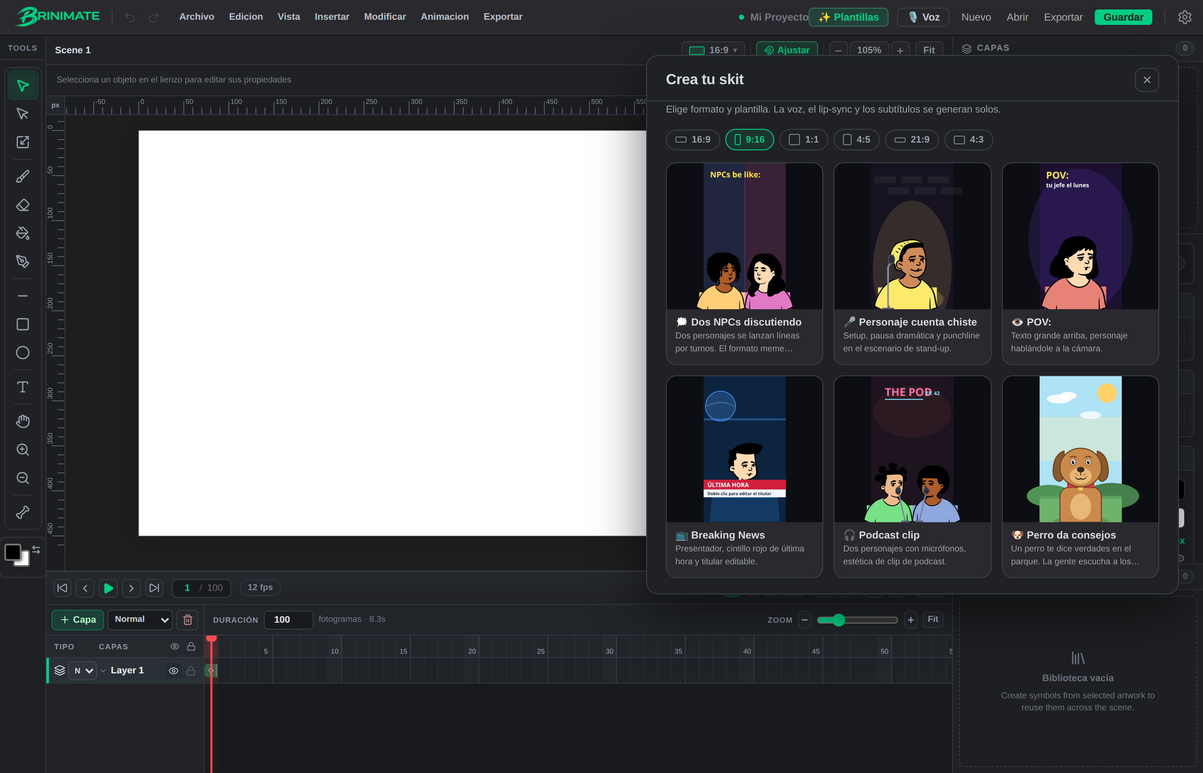Image resolution: width=1203 pixels, height=773 pixels.
Task: Select the Direct Selection tool
Action: click(x=23, y=114)
